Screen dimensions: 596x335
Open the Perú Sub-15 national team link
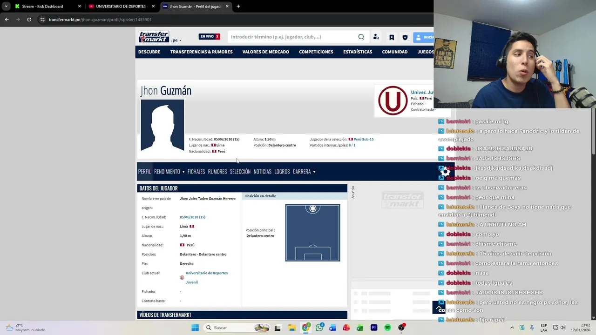point(363,139)
